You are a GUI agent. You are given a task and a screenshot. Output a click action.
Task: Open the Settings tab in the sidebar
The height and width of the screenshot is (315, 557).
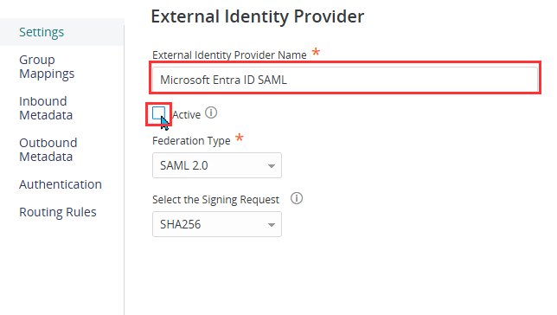(x=42, y=32)
